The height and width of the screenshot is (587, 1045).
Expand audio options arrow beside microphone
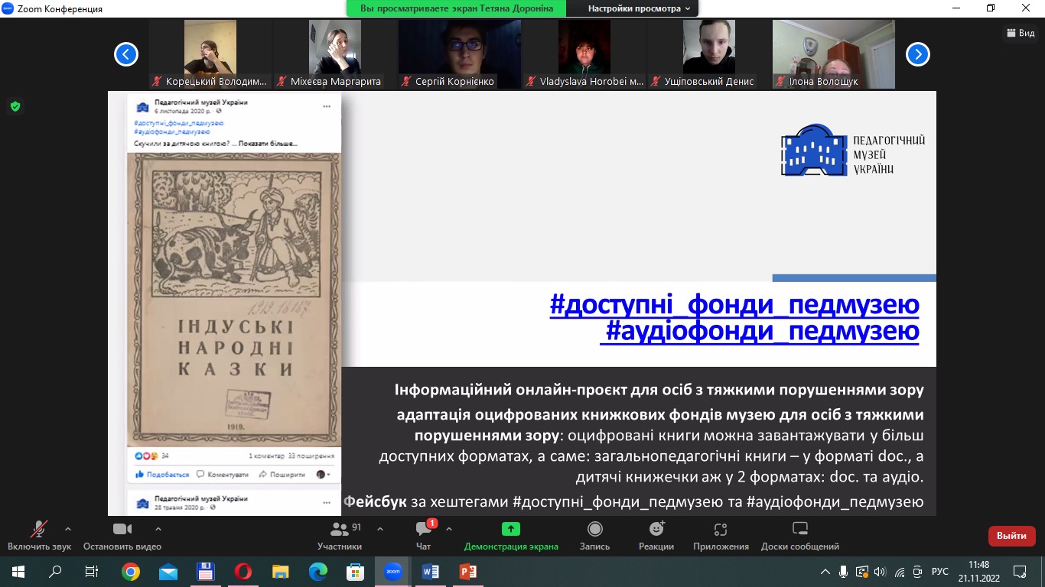(68, 529)
